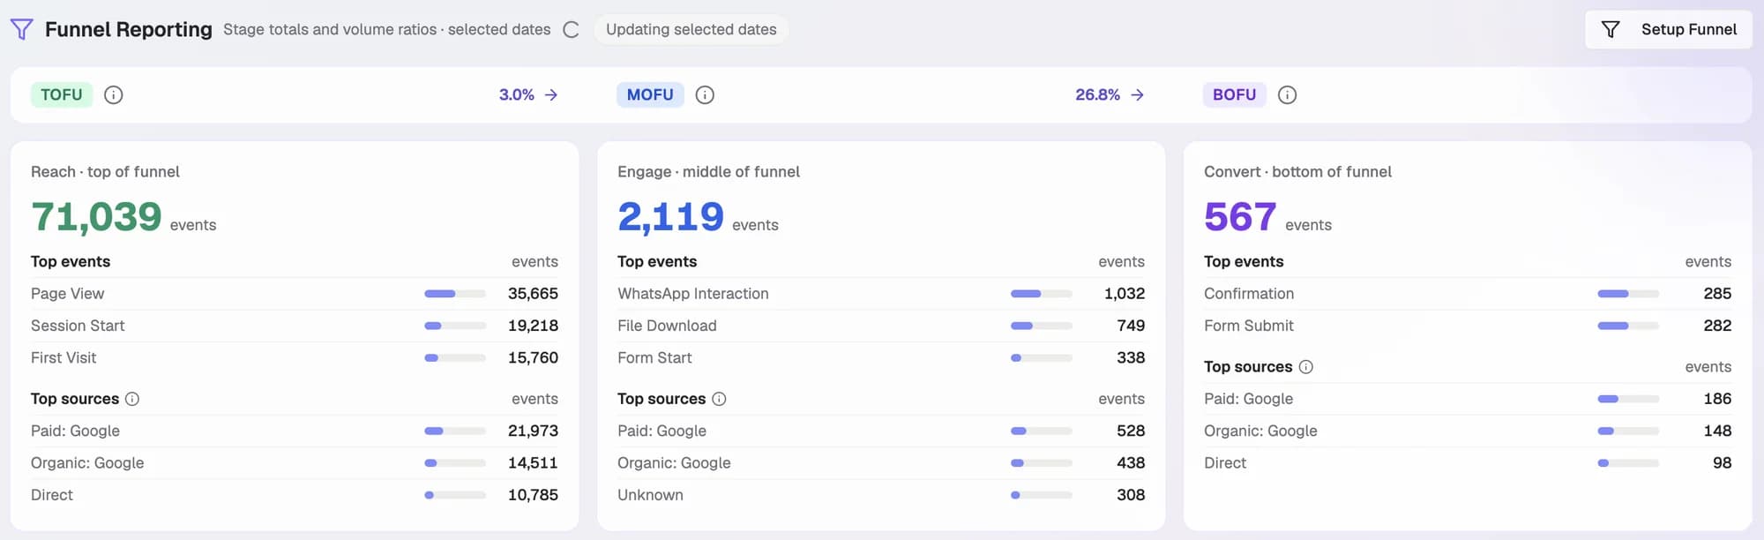Click the MOFU info icon
The image size is (1764, 540).
tap(705, 94)
